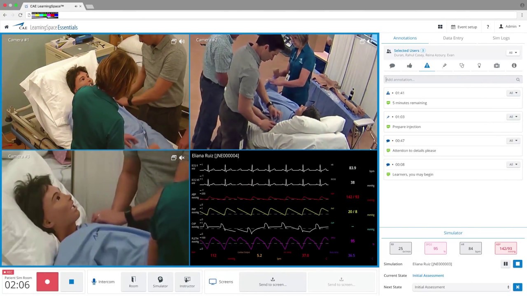Unmute Camera #3 audio
Image resolution: width=527 pixels, height=296 pixels.
(182, 157)
